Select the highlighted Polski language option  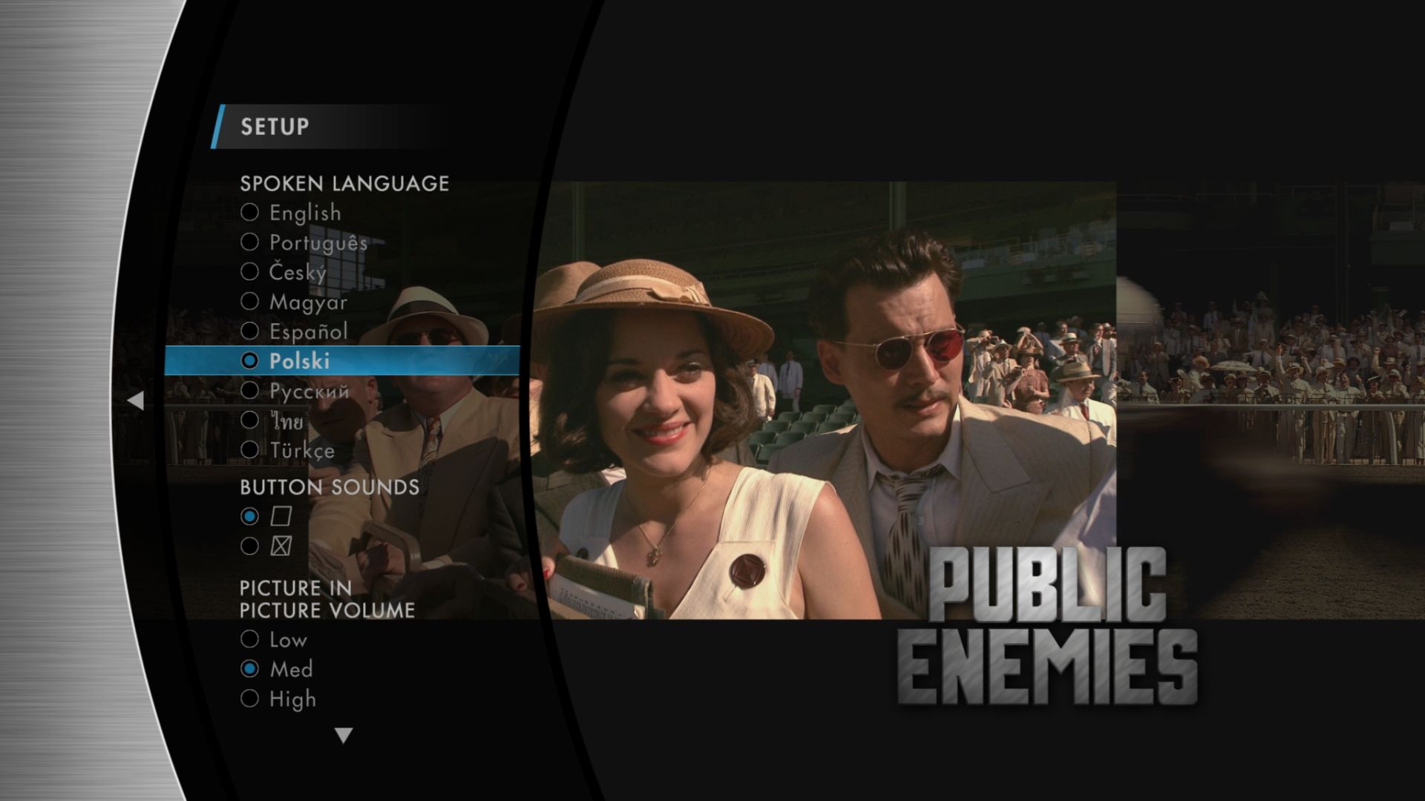pyautogui.click(x=342, y=361)
